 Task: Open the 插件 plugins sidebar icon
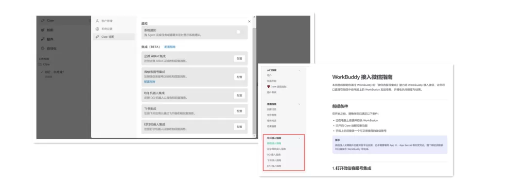coord(42,39)
